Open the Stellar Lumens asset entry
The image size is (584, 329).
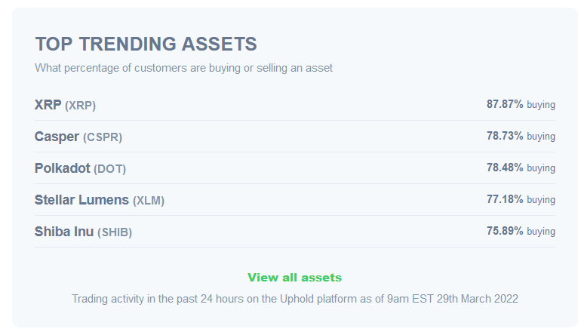click(x=295, y=200)
